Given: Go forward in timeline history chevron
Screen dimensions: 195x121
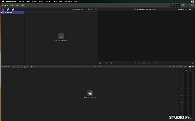Looking at the screenshot, I should [x=119, y=67].
